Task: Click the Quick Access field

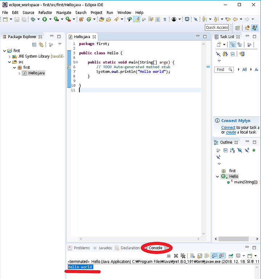Action: [x=217, y=28]
